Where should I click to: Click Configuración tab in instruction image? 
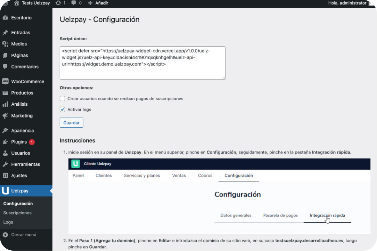coord(239,176)
